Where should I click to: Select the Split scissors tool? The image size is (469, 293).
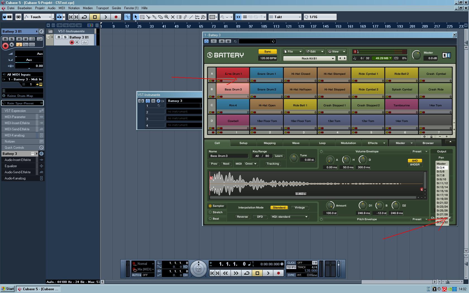click(148, 17)
